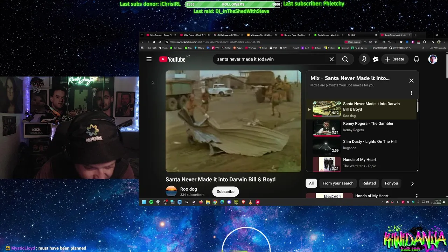Reload page with browser refresh button
This screenshot has height=252, width=448.
coord(154,42)
